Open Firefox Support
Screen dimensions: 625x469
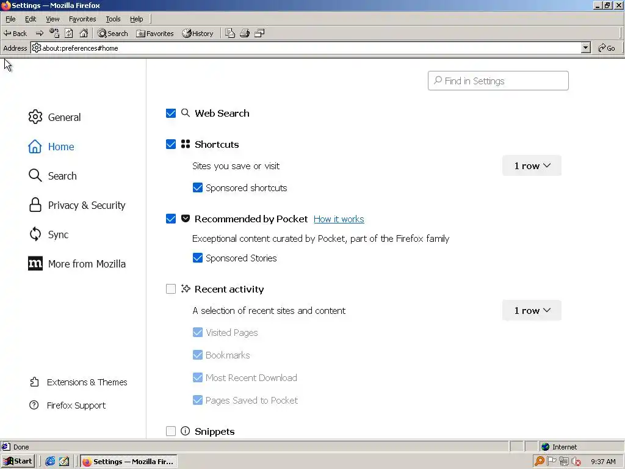[68, 405]
